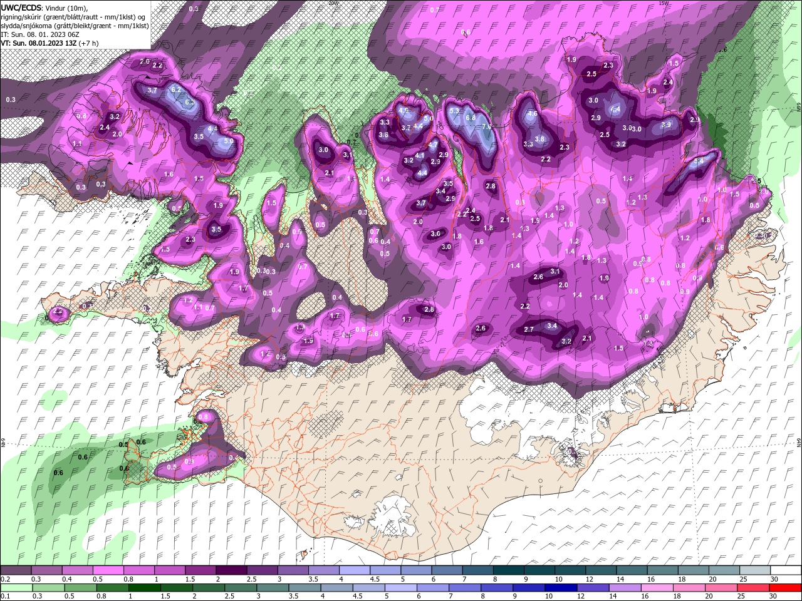Select the white 30 swatch on the snow scale

coord(786,570)
